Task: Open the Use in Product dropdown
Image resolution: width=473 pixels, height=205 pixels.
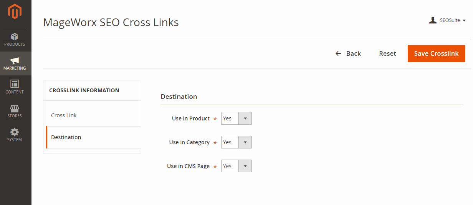Action: click(237, 118)
